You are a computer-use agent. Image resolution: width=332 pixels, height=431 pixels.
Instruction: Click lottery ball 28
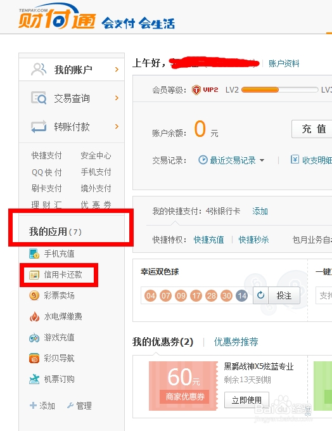212,296
